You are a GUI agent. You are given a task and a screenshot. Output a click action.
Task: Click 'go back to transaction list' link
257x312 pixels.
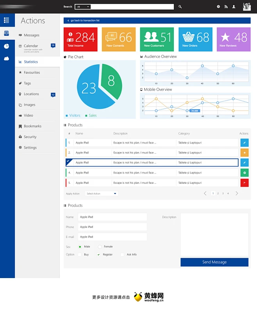[x=85, y=21]
